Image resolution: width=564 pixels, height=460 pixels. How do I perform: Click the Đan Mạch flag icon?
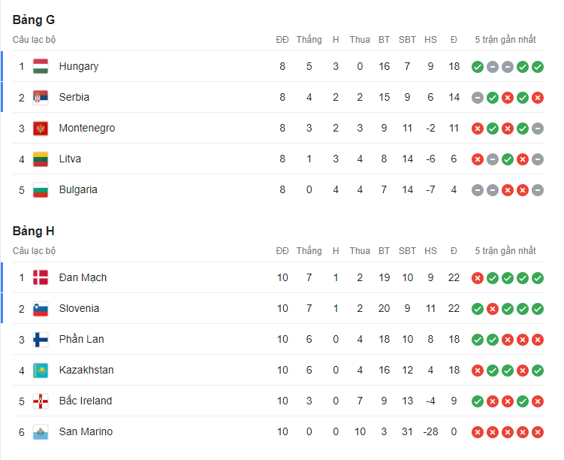[x=41, y=277]
